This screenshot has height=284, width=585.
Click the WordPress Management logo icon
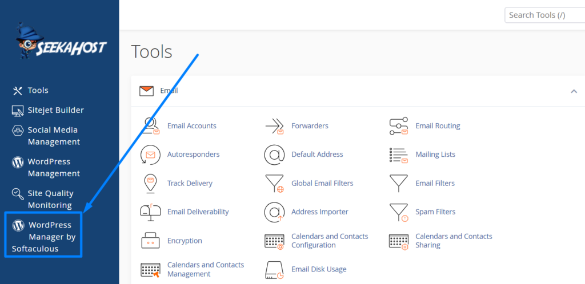pyautogui.click(x=18, y=162)
